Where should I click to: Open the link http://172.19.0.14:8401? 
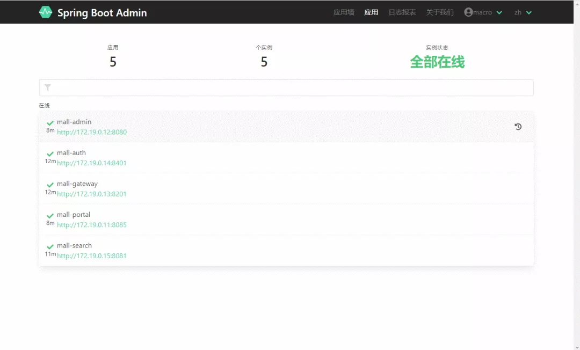tap(92, 163)
